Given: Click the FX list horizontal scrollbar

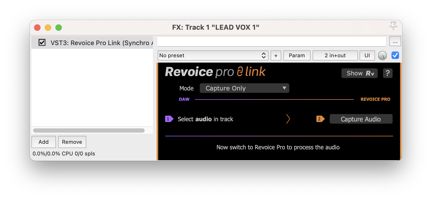Looking at the screenshot, I should click(89, 131).
